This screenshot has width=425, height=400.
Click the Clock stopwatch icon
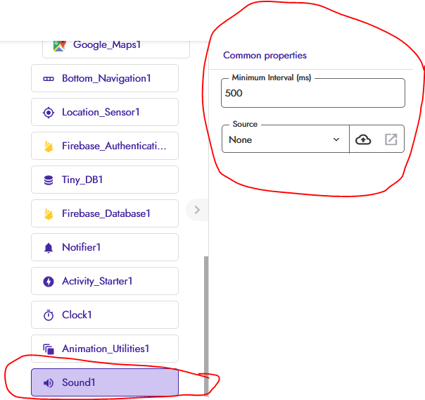click(49, 315)
